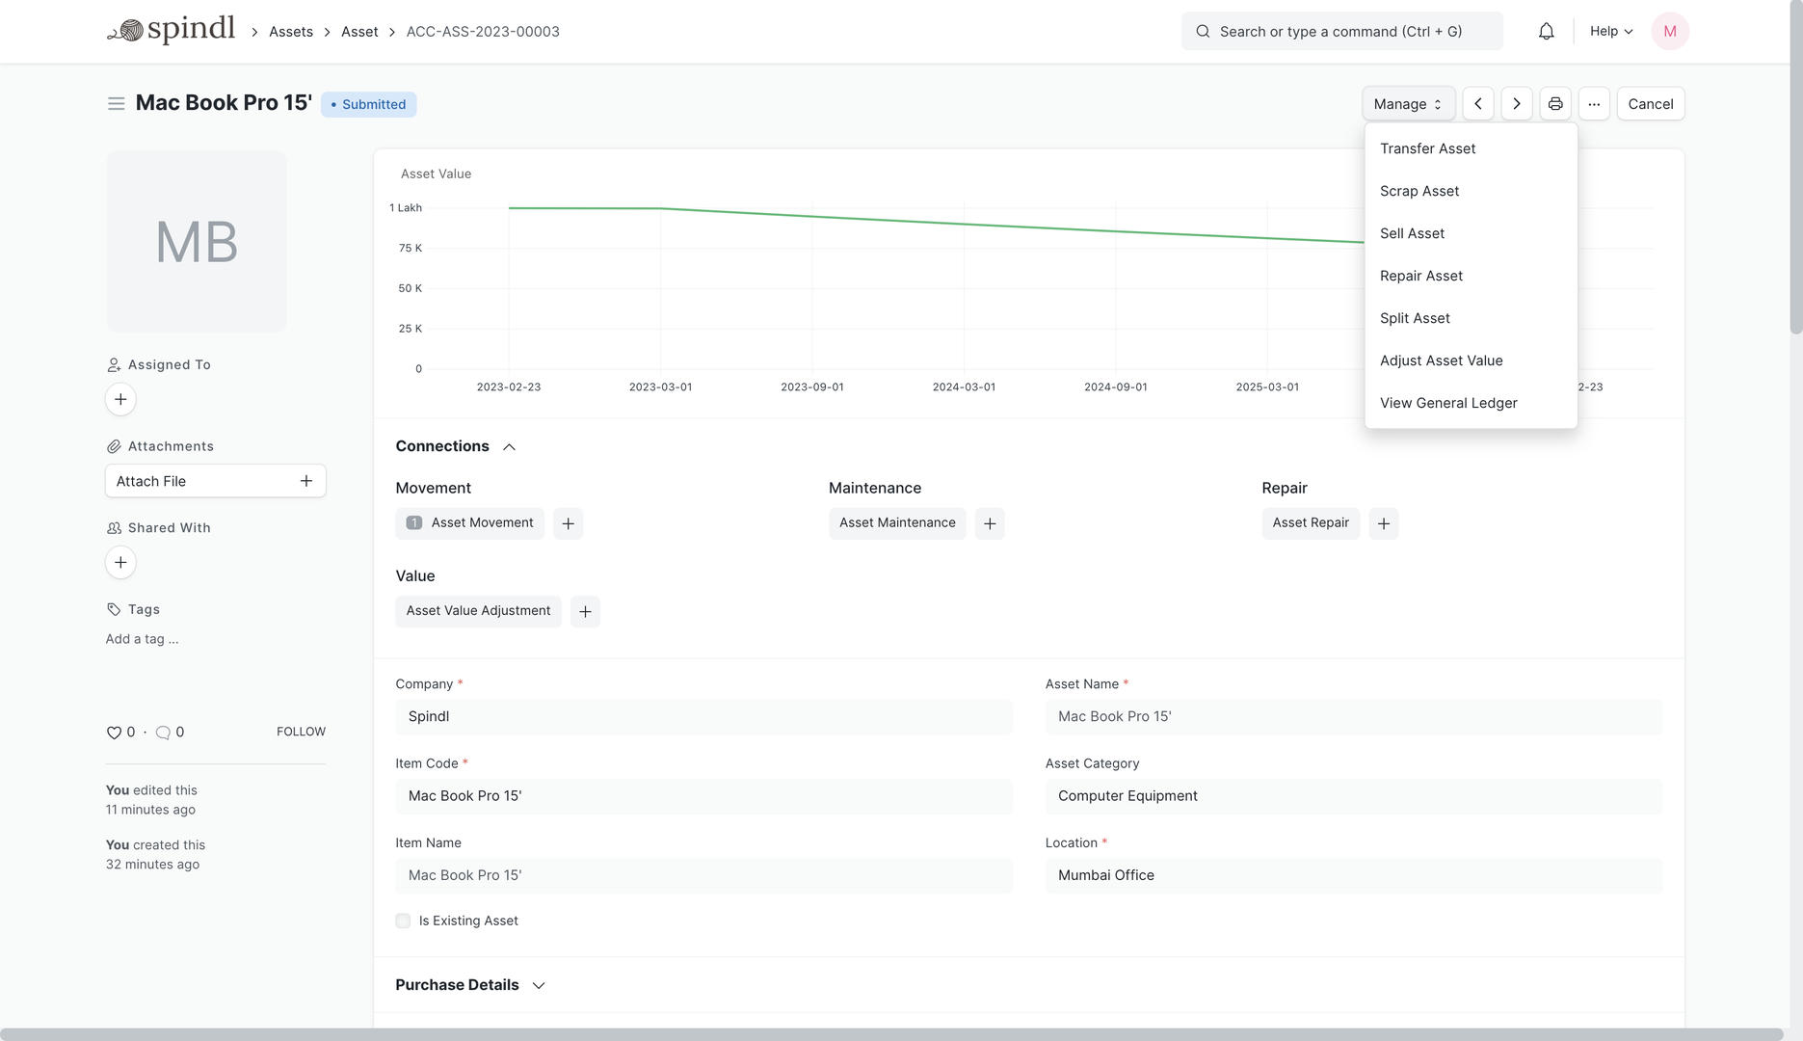The image size is (1803, 1041).
Task: Go to previous document arrow
Action: [1477, 104]
